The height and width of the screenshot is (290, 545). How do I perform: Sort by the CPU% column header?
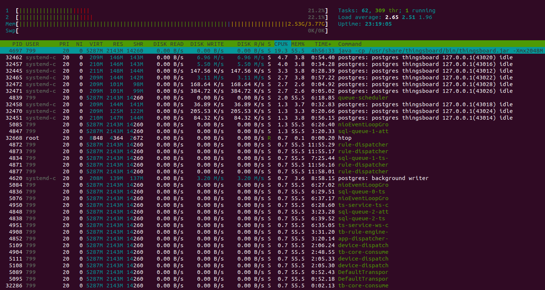281,44
